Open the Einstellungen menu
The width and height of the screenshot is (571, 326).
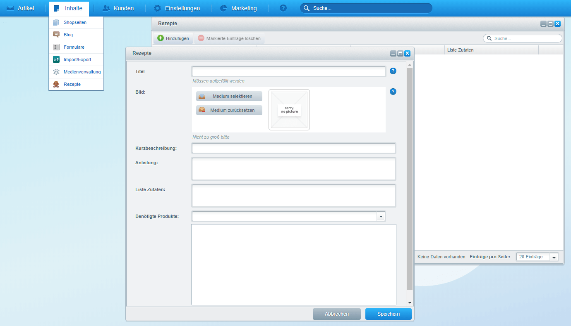[x=177, y=8]
